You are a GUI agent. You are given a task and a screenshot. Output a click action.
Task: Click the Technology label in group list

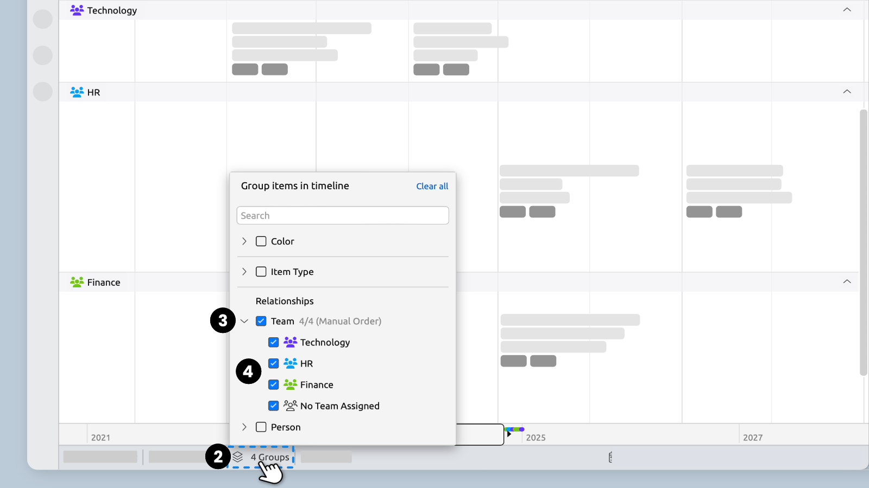point(325,342)
